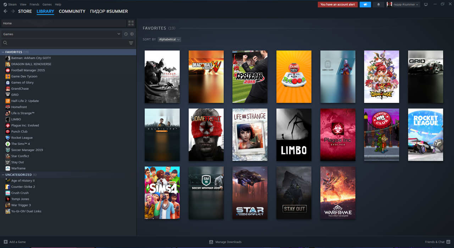Open LIMBO cover thumbnail
This screenshot has height=248, width=454.
(x=294, y=135)
